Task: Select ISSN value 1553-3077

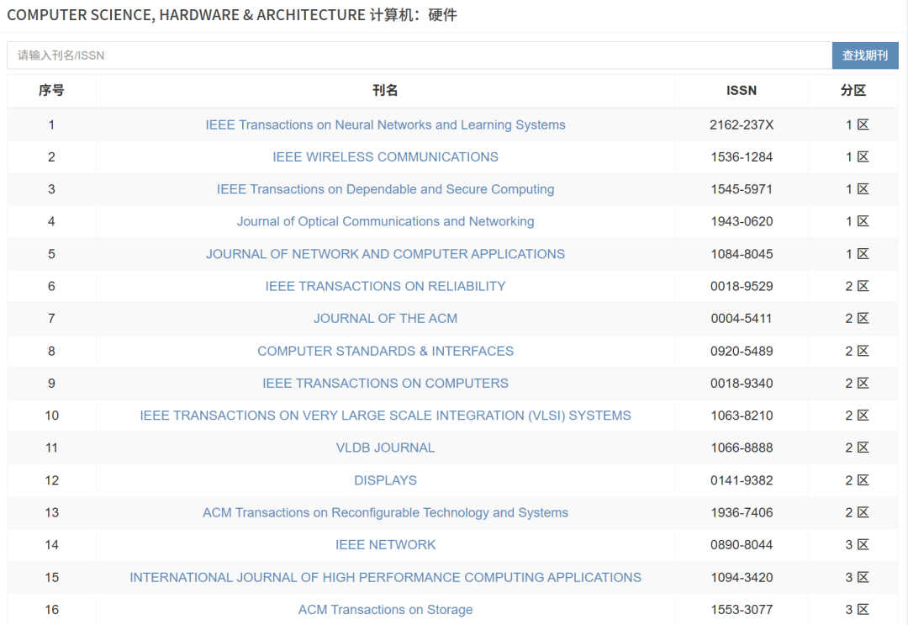Action: 742,609
